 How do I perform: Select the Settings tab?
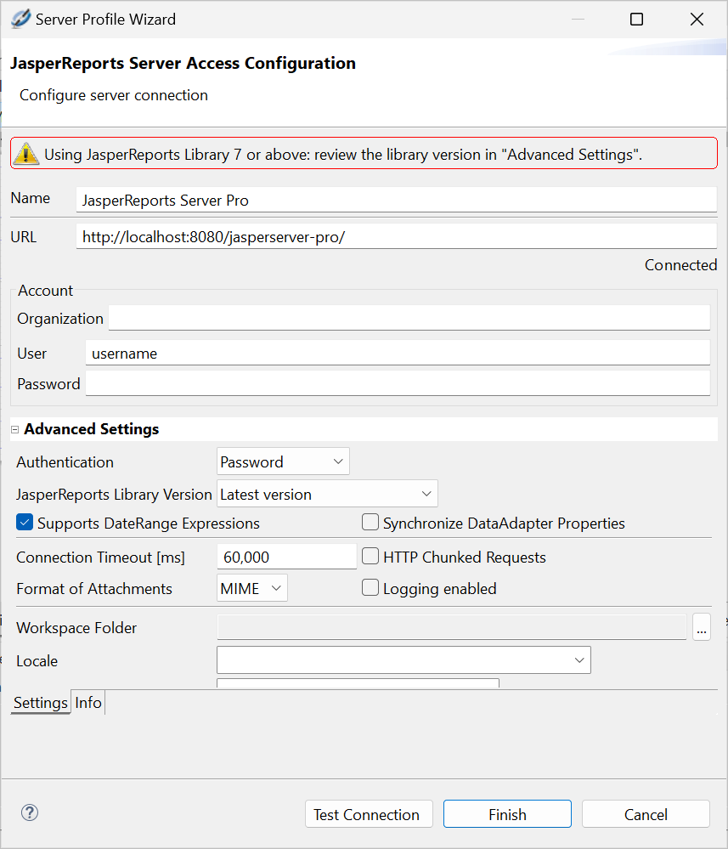click(41, 702)
